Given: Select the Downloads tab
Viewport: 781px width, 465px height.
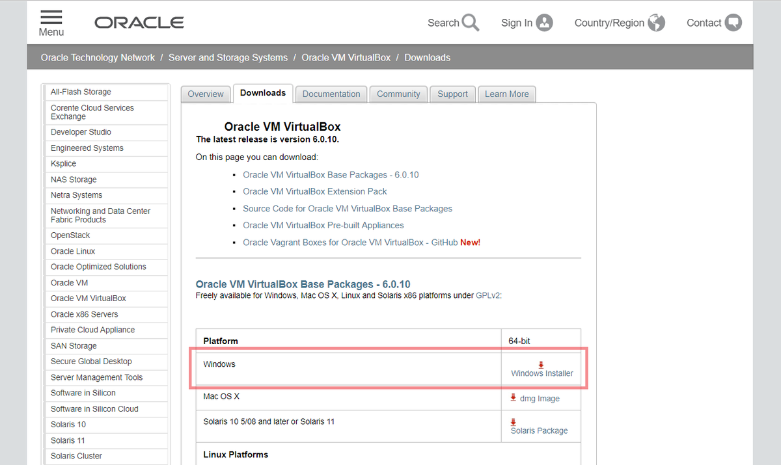Looking at the screenshot, I should tap(263, 93).
